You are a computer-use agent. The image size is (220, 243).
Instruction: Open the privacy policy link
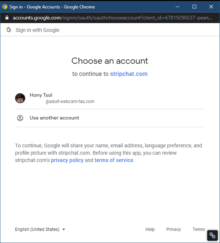(67, 160)
